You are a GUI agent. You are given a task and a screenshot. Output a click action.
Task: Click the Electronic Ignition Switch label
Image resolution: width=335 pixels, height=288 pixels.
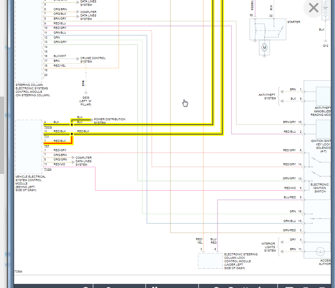(x=320, y=188)
